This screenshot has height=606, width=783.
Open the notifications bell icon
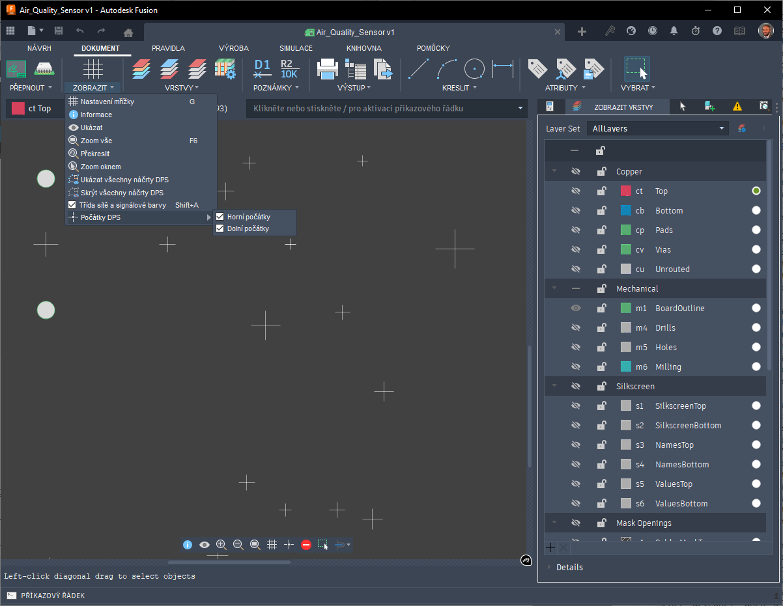coord(674,31)
